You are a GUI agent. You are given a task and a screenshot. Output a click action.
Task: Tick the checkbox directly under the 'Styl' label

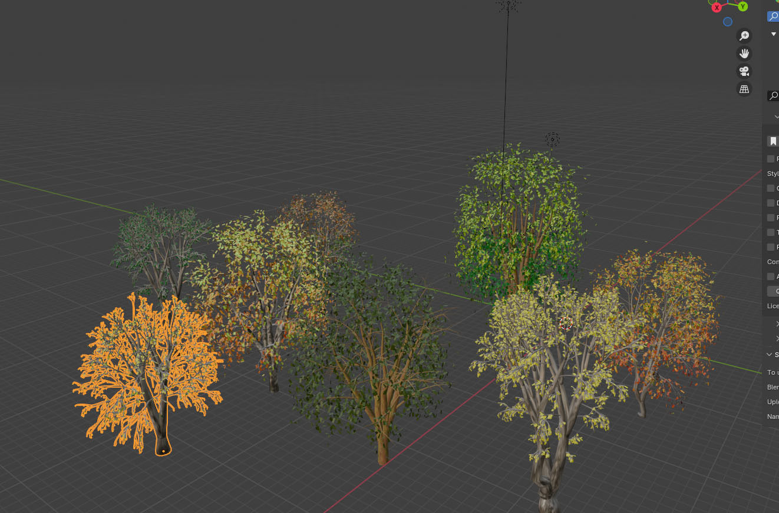[x=771, y=188]
